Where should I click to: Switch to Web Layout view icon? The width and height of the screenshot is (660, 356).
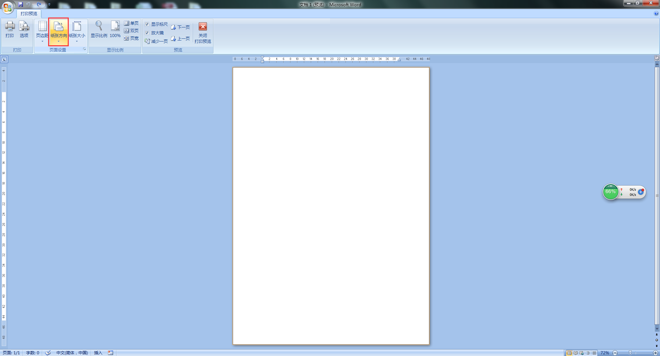click(x=582, y=353)
